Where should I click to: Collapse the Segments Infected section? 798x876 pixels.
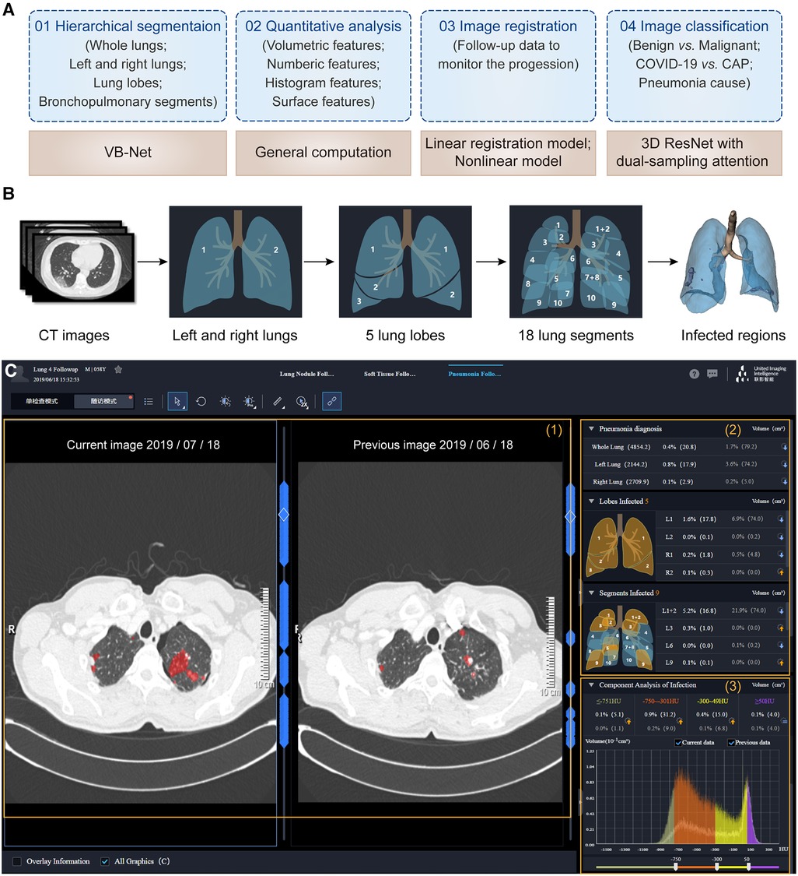coord(592,593)
